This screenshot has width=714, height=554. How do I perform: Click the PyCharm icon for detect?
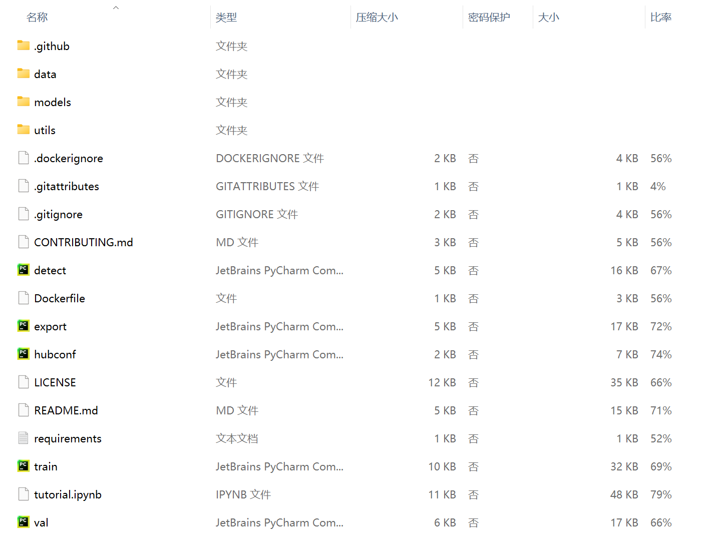click(x=23, y=270)
